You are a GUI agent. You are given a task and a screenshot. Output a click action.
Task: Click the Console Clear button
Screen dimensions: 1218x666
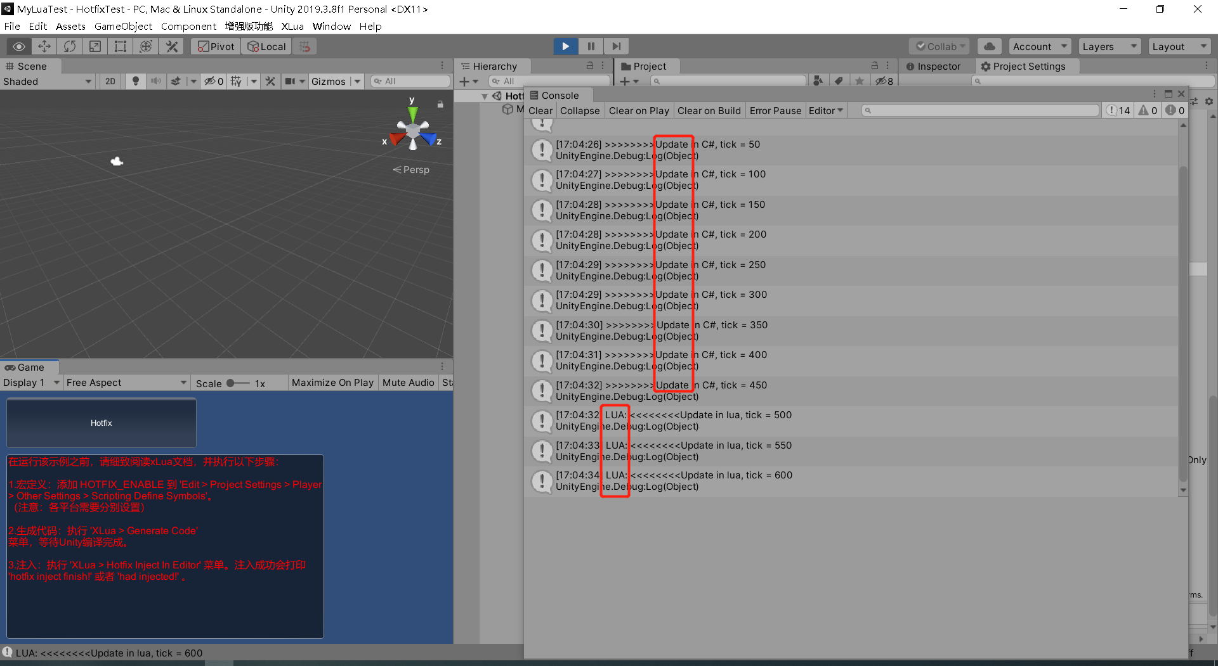(540, 110)
